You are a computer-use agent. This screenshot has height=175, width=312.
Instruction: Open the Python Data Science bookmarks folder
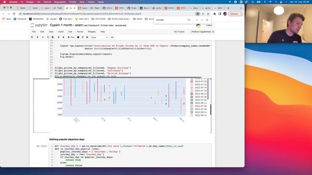[119, 19]
